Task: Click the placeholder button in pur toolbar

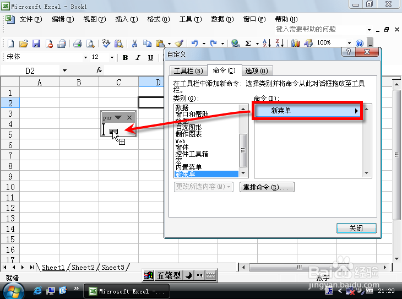Action: (113, 131)
